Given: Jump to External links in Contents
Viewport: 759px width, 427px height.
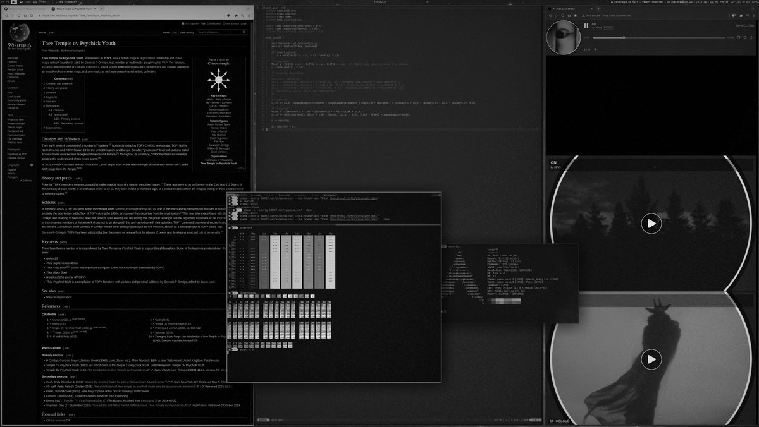Looking at the screenshot, I should 54,128.
